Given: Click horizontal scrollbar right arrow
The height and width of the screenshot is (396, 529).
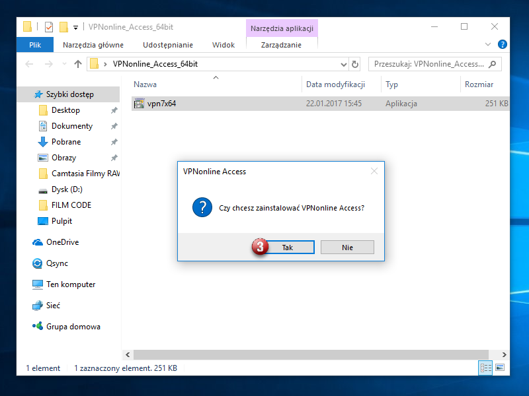Looking at the screenshot, I should 505,354.
